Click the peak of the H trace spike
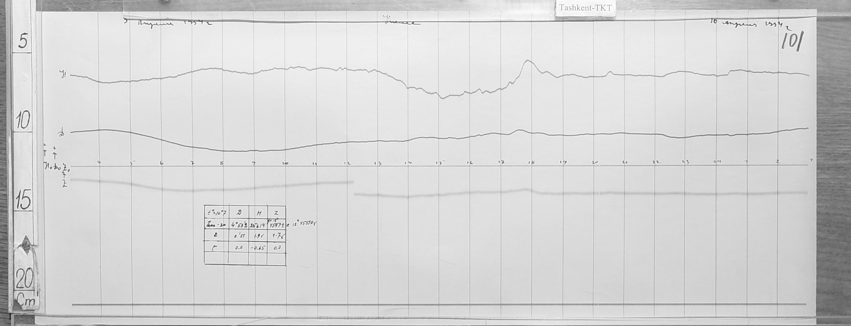Screen dimensions: 851x326 pyautogui.click(x=528, y=61)
